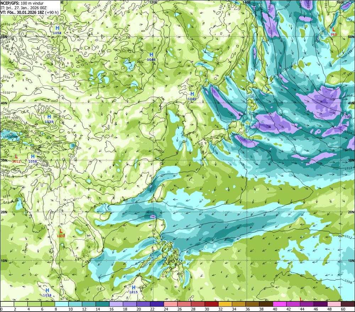Click the '60' legend scale value

click(343, 309)
